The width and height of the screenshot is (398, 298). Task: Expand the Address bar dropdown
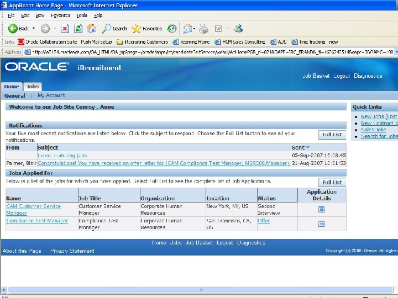tap(396, 52)
